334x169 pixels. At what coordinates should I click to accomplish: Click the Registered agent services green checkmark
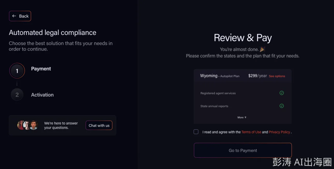281,93
